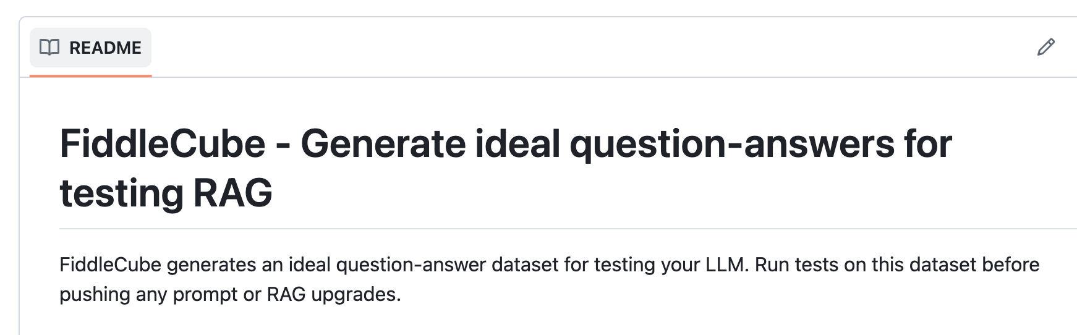Click "testing RAG" on the heading's second line
This screenshot has height=335, width=1077.
tap(166, 193)
